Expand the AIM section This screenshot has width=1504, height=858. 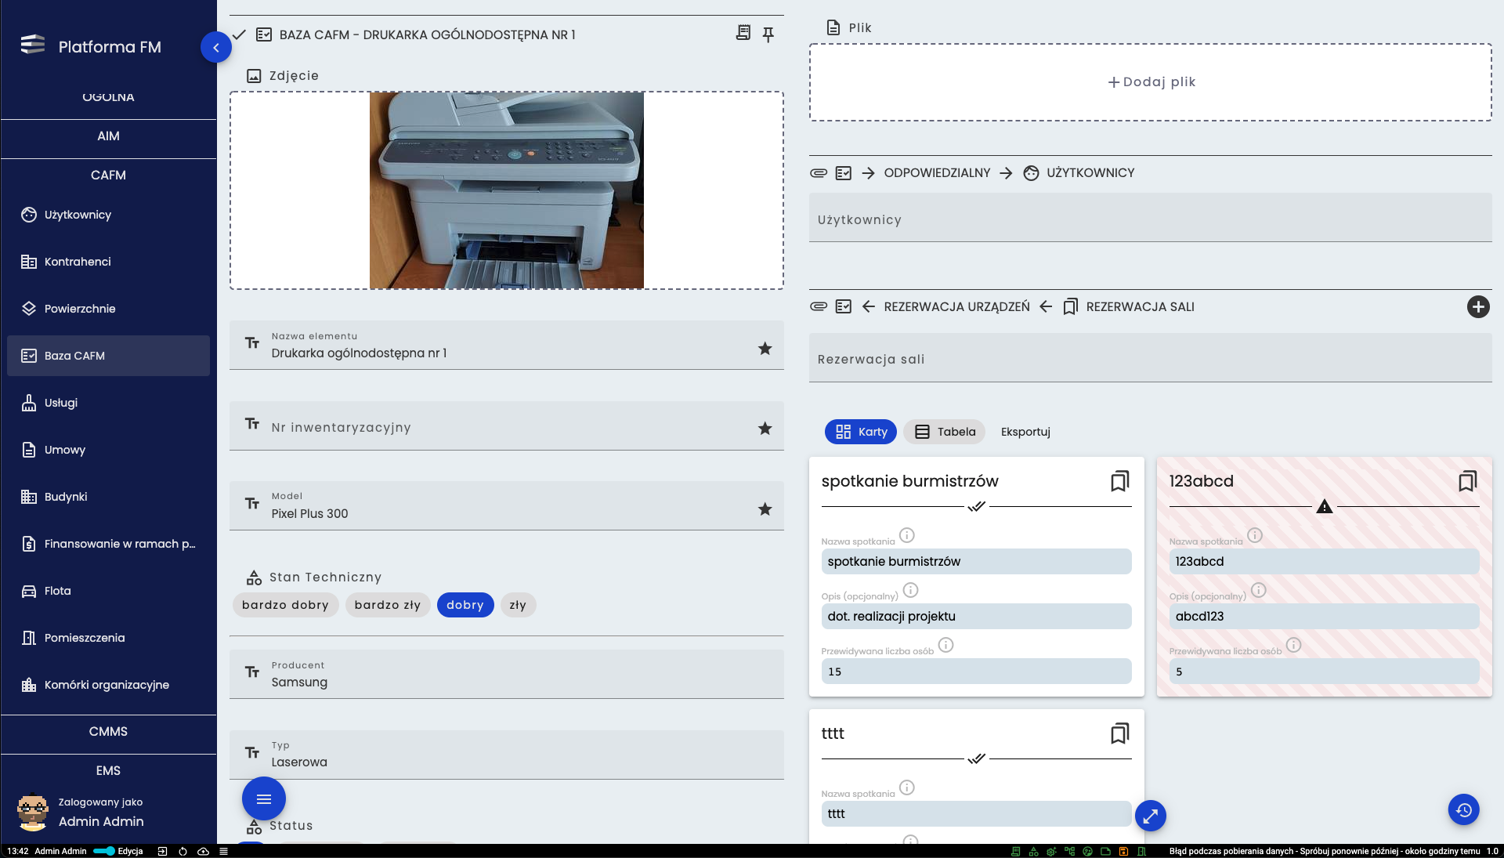click(x=108, y=136)
